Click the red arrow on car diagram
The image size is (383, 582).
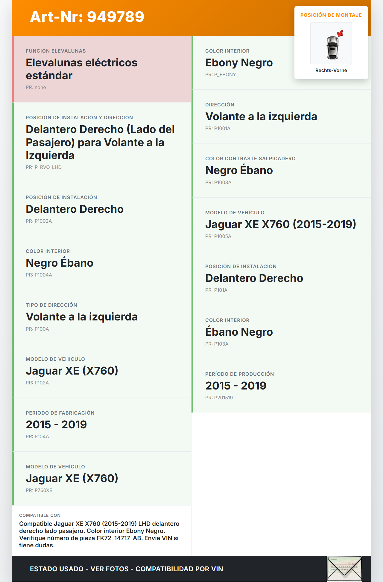(340, 33)
